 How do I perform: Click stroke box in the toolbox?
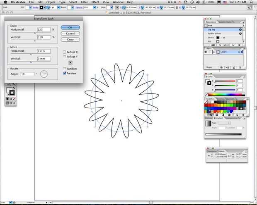click(x=12, y=93)
